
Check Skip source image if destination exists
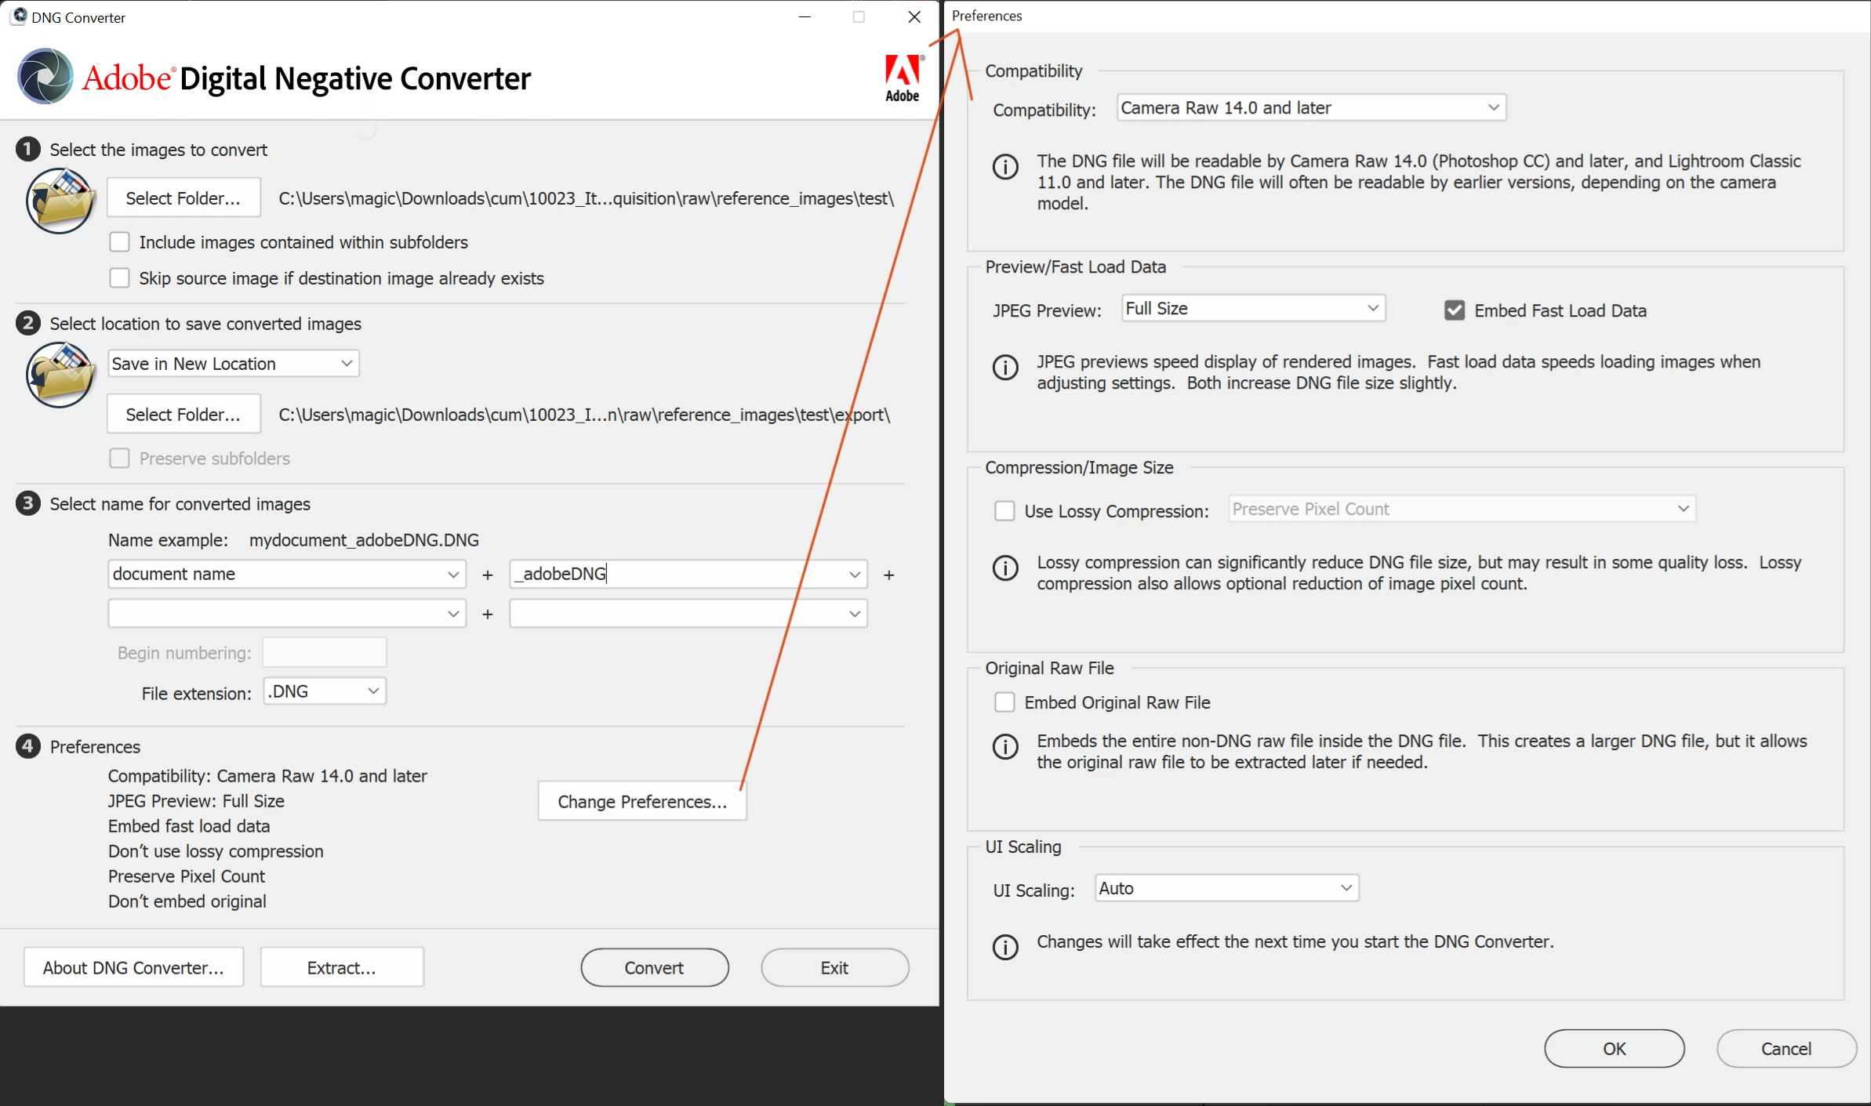click(119, 278)
